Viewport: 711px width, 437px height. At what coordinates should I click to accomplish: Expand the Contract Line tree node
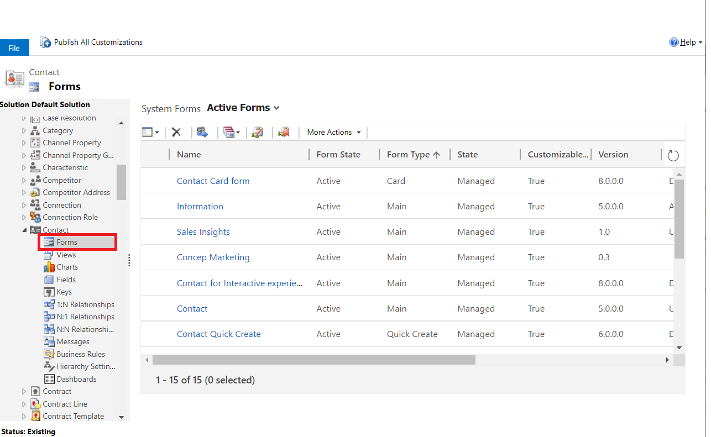point(24,404)
